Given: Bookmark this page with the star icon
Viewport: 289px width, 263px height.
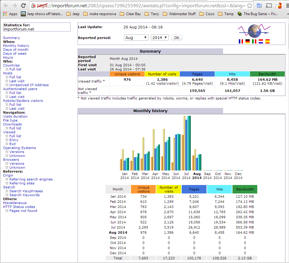Looking at the screenshot, I should pos(249,6).
